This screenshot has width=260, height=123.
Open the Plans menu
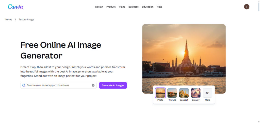(x=122, y=7)
